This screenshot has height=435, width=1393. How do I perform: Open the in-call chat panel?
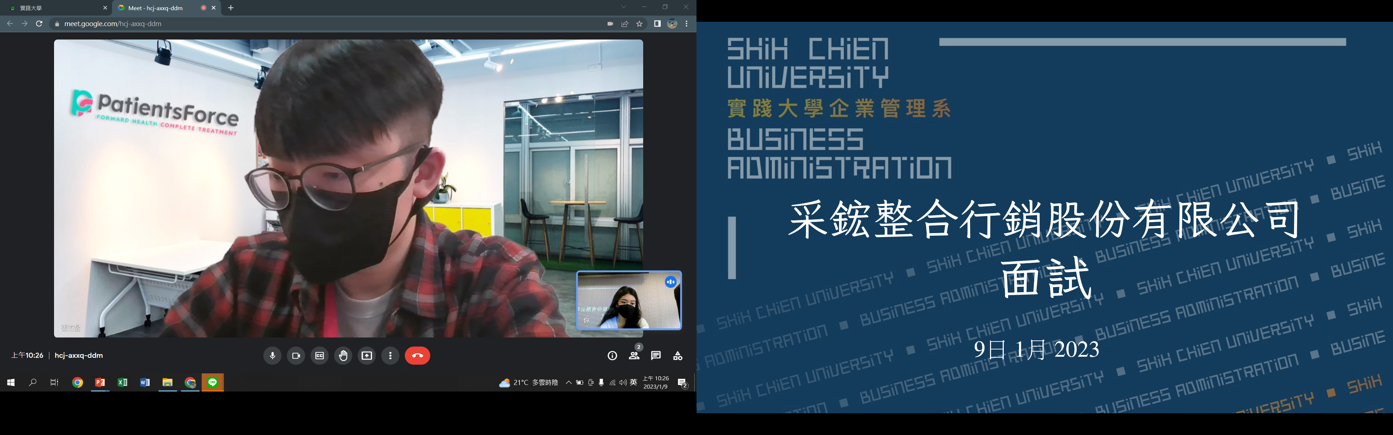pyautogui.click(x=656, y=356)
